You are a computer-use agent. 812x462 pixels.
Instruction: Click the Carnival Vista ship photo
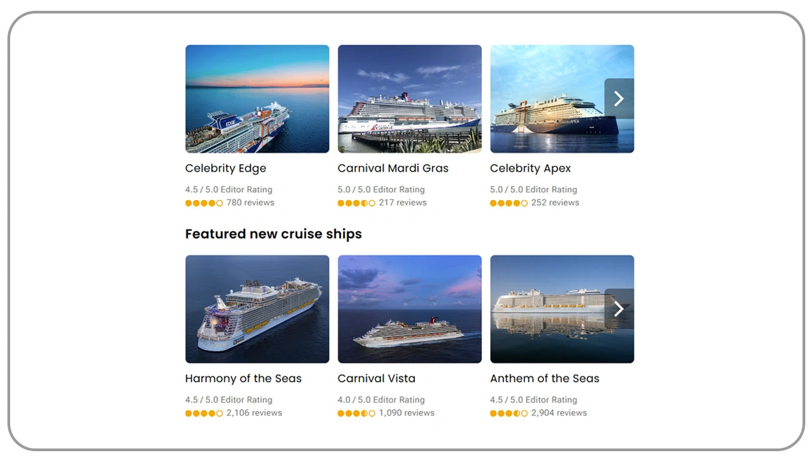click(x=409, y=309)
